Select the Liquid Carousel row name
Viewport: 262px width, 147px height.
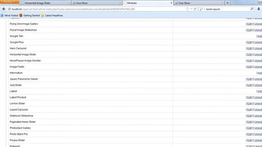pyautogui.click(x=19, y=110)
